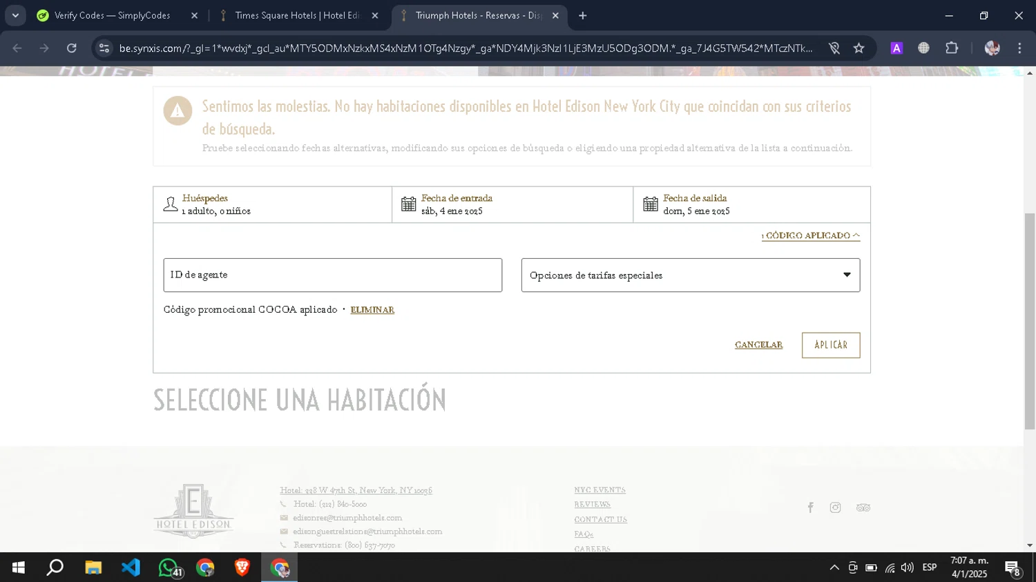The width and height of the screenshot is (1036, 582).
Task: Open the Chrome profile avatar
Action: click(x=992, y=48)
